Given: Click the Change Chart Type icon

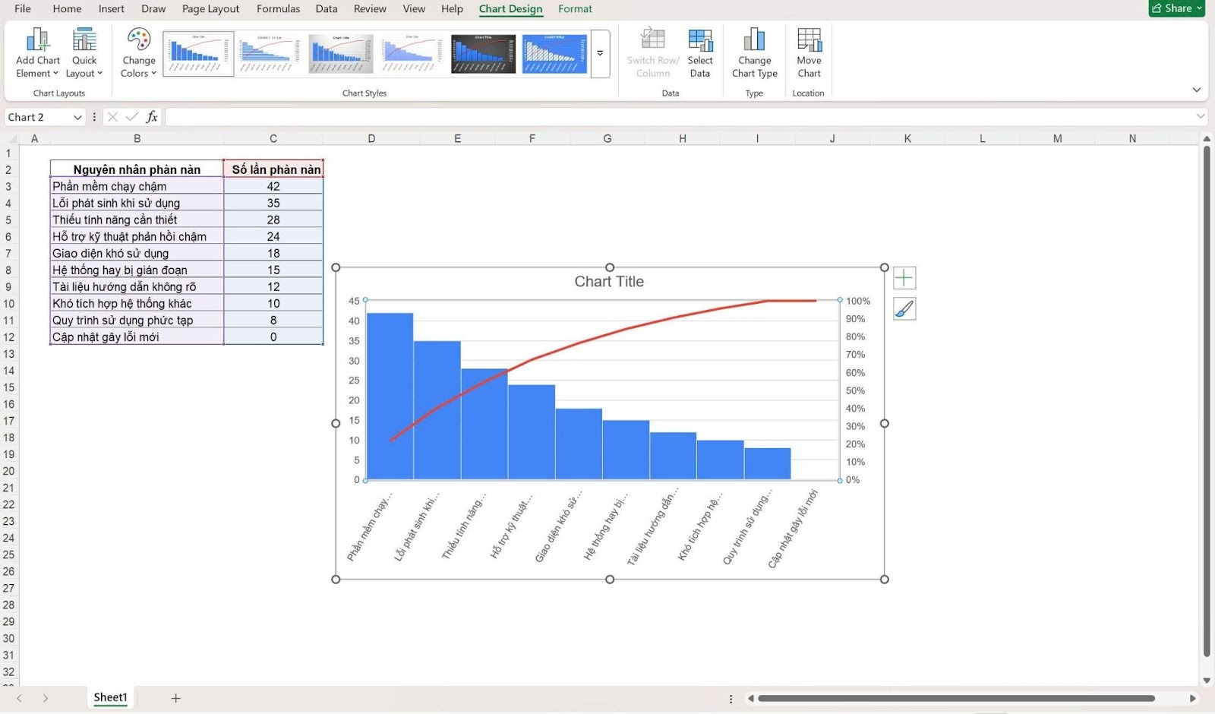Looking at the screenshot, I should pyautogui.click(x=754, y=40).
